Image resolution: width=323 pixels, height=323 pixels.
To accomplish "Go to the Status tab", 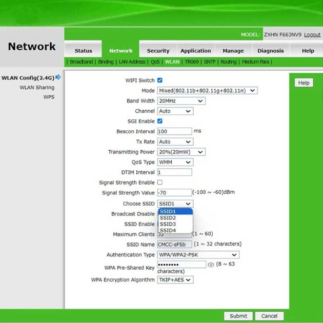I will tap(83, 51).
